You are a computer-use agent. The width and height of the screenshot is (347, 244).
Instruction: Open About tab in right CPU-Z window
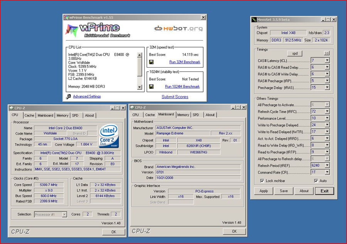(x=210, y=115)
